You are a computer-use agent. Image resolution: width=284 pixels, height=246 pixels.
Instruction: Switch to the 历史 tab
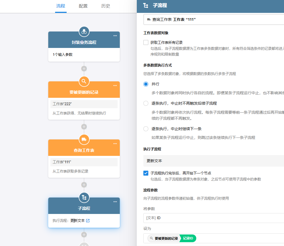[106, 6]
